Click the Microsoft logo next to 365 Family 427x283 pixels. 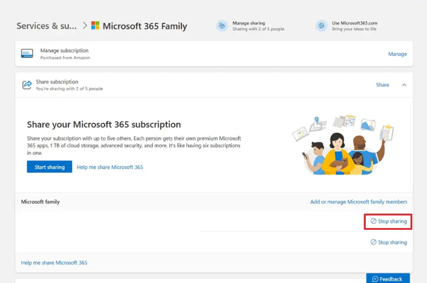95,26
